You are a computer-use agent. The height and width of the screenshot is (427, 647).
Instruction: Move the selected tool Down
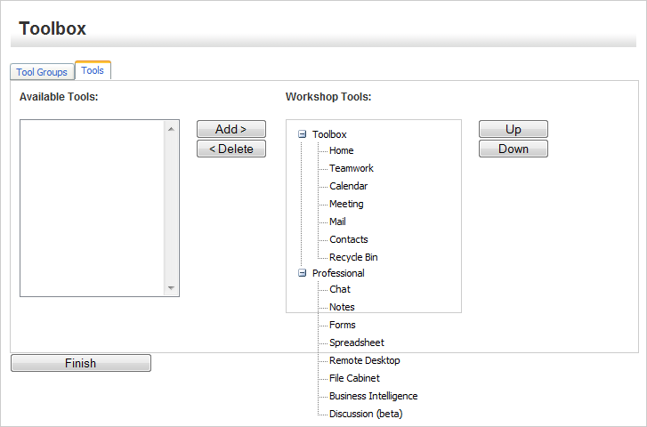tap(513, 149)
